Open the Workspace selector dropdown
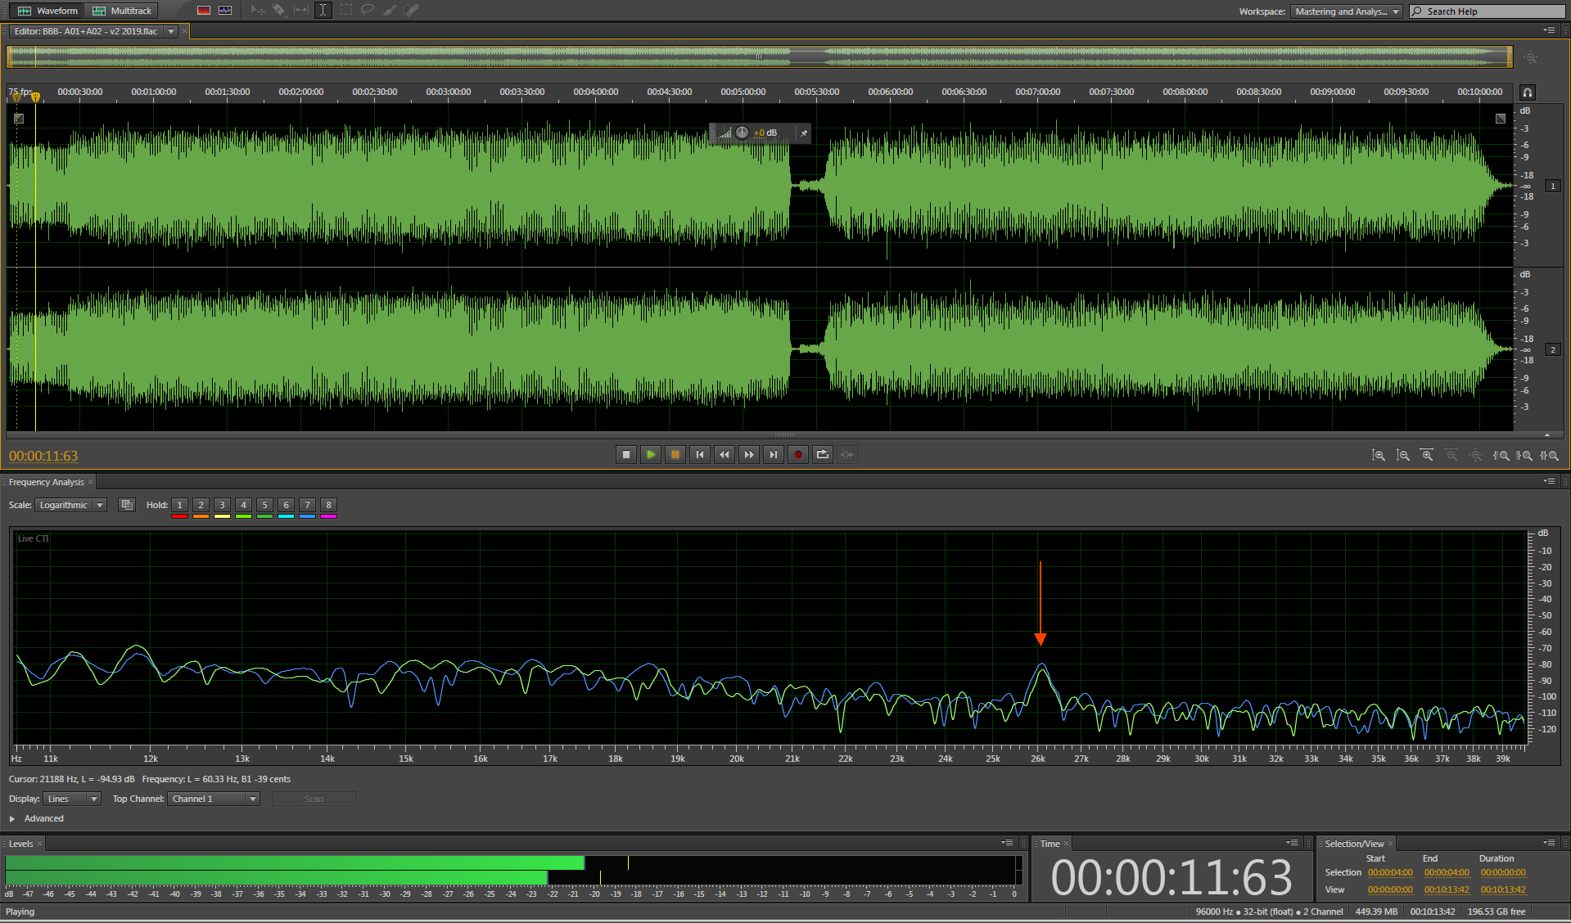 pos(1347,11)
